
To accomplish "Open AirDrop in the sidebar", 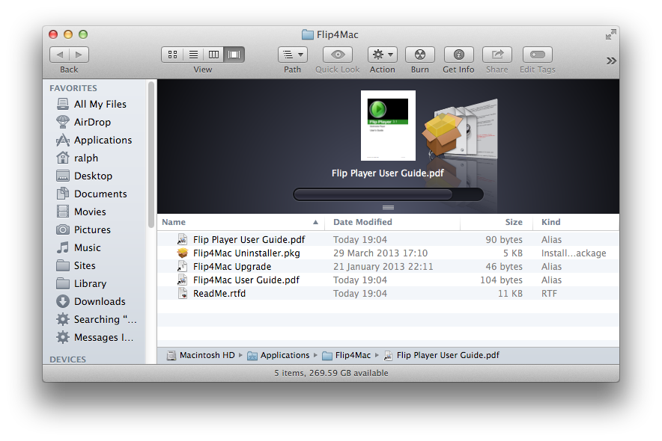I will [x=84, y=122].
